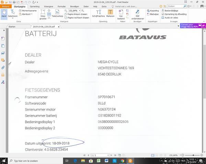Open the Formulier ribbon tab
Image resolution: width=206 pixels, height=164 pixels.
click(x=61, y=6)
